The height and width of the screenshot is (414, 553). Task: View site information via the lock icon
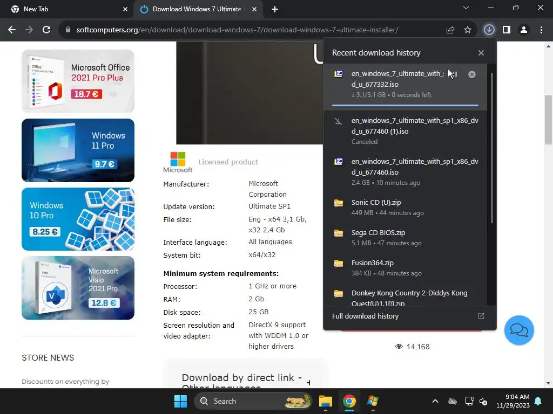tap(68, 30)
